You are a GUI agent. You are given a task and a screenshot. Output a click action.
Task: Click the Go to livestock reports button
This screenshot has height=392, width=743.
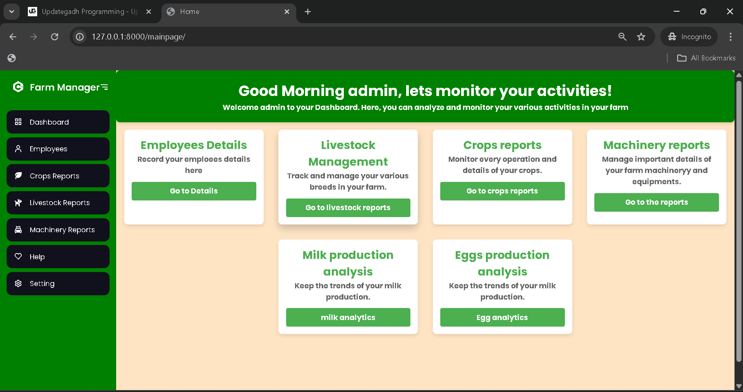[x=348, y=208]
